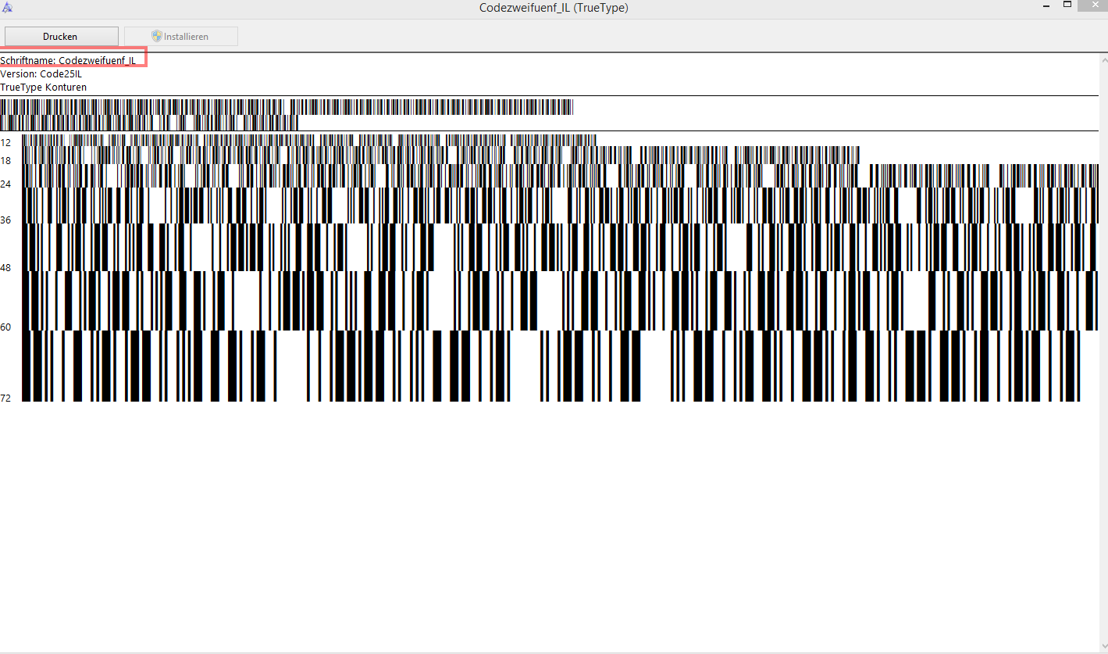Click the window title 'Codezweifuenf_IL (TrueType)'

(x=554, y=8)
